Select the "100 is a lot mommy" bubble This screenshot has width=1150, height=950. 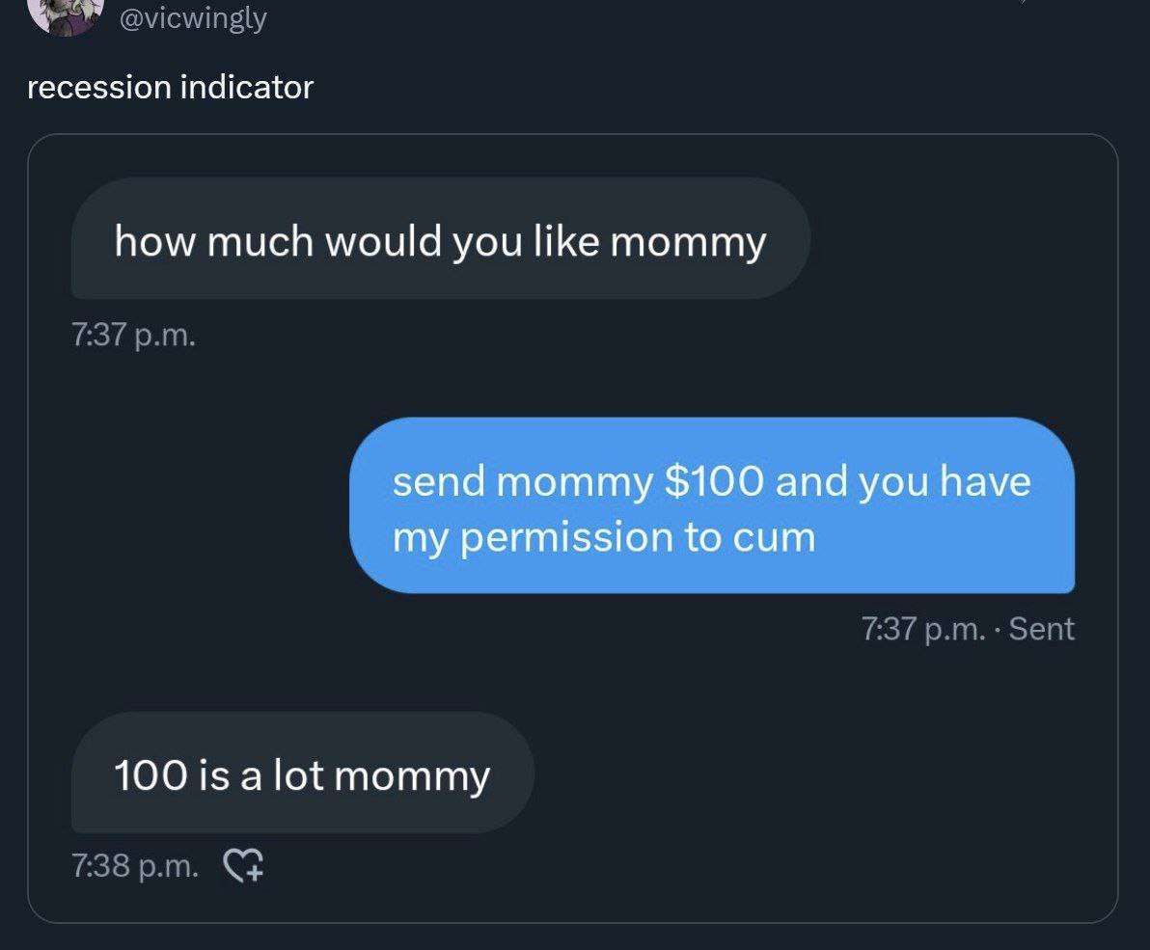click(x=302, y=774)
